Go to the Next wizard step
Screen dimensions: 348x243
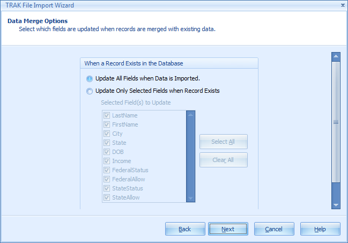pos(228,229)
